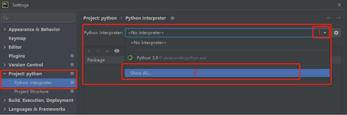This screenshot has width=347, height=115.
Task: Collapse the Project: python section
Action: [4, 74]
